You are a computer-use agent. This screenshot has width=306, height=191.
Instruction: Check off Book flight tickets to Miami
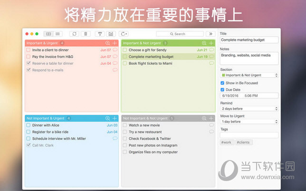click(124, 63)
